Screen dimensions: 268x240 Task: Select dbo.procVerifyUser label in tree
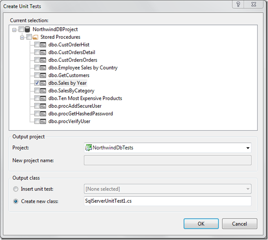tap(69, 122)
